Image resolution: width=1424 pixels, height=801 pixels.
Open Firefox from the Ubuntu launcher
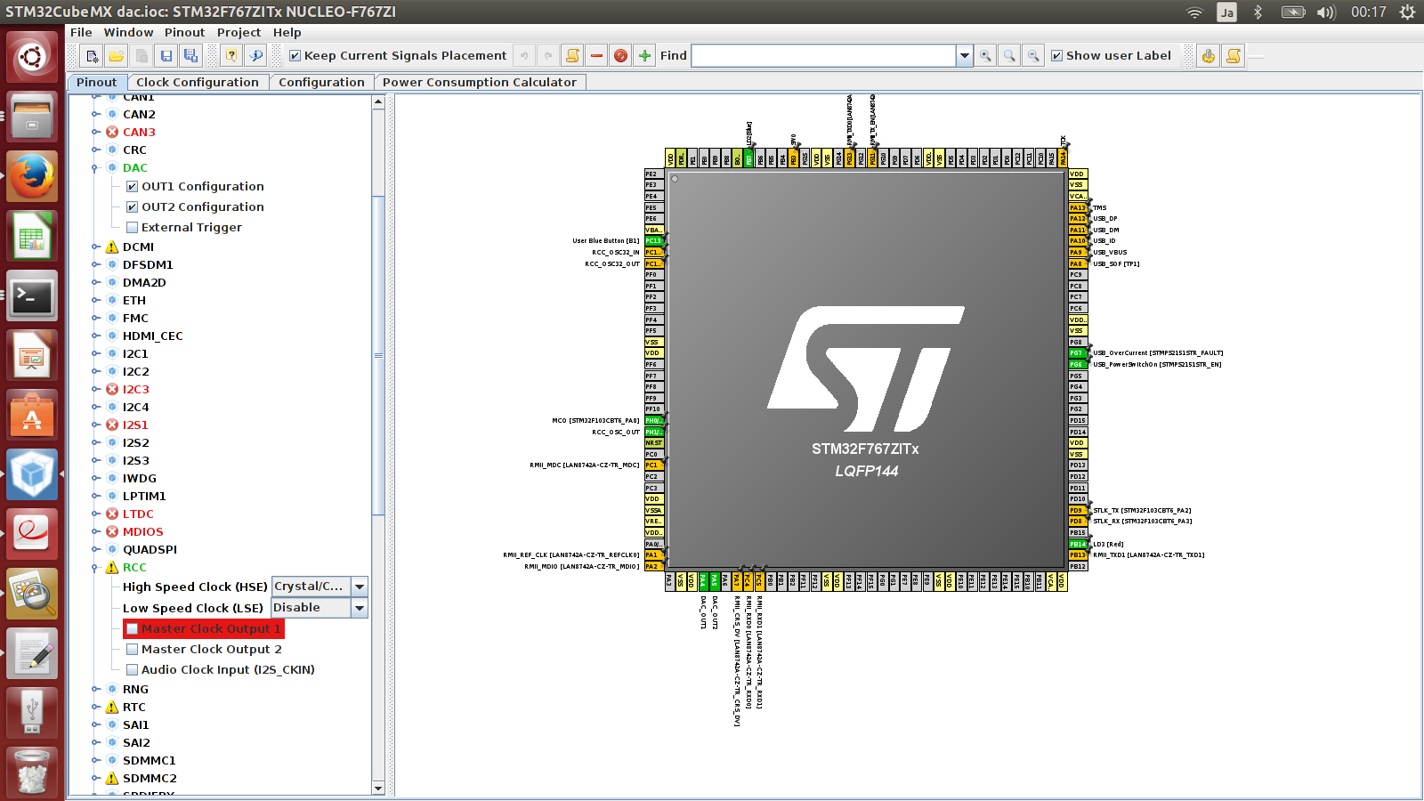(32, 178)
